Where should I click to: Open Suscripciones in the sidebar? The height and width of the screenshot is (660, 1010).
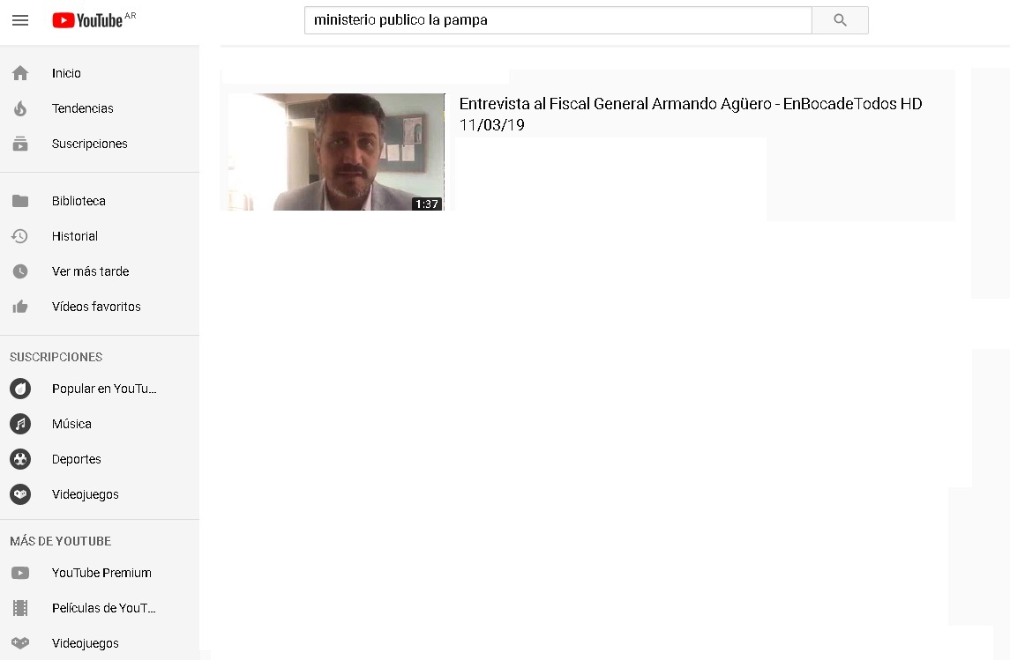[x=89, y=144]
